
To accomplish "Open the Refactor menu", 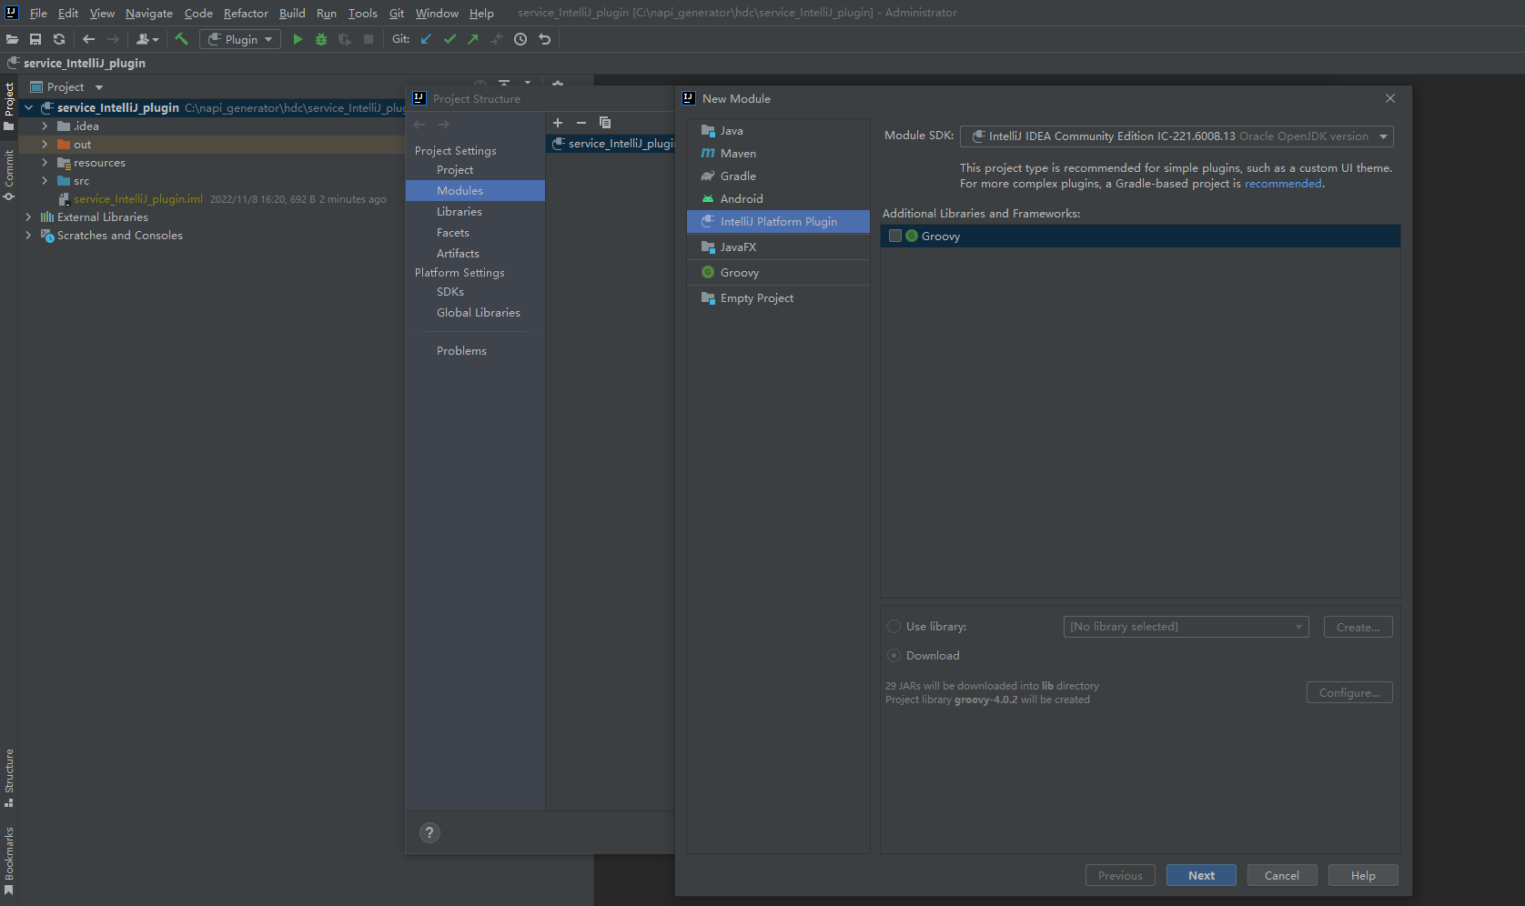I will [246, 13].
